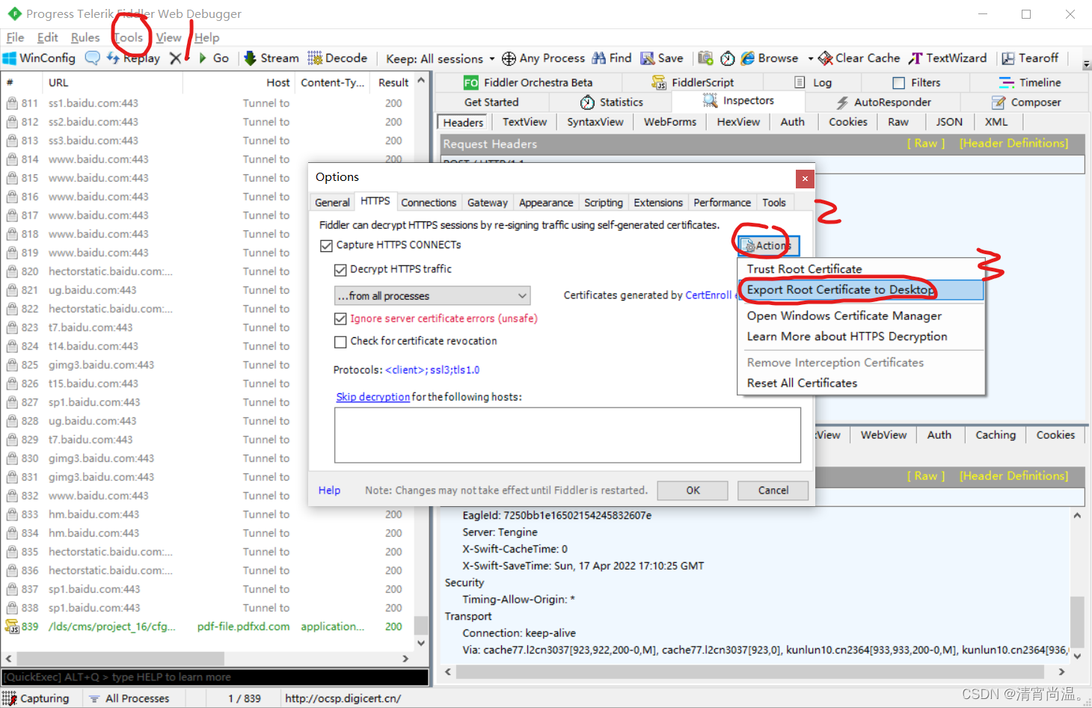
Task: Click the Tearoff toolbar icon
Action: point(1008,58)
